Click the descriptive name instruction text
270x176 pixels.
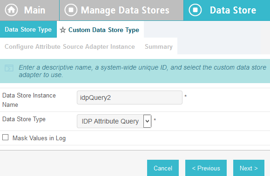click(142, 71)
